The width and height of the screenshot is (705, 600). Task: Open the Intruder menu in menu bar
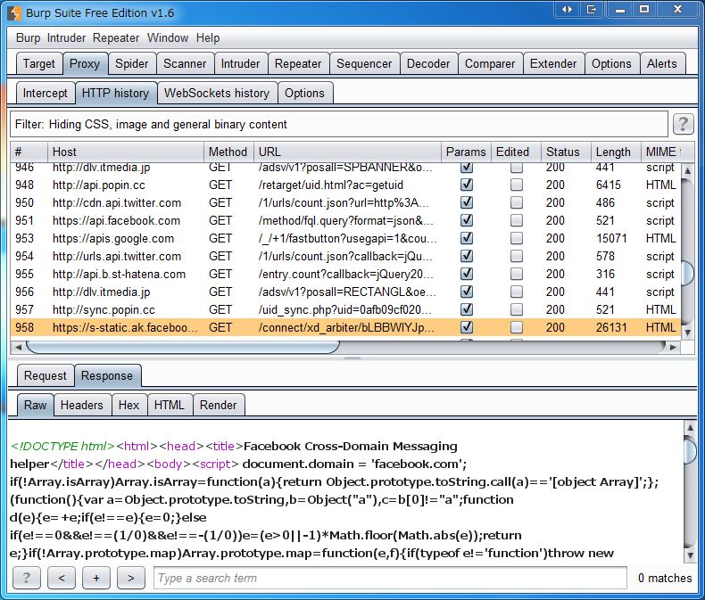[66, 37]
